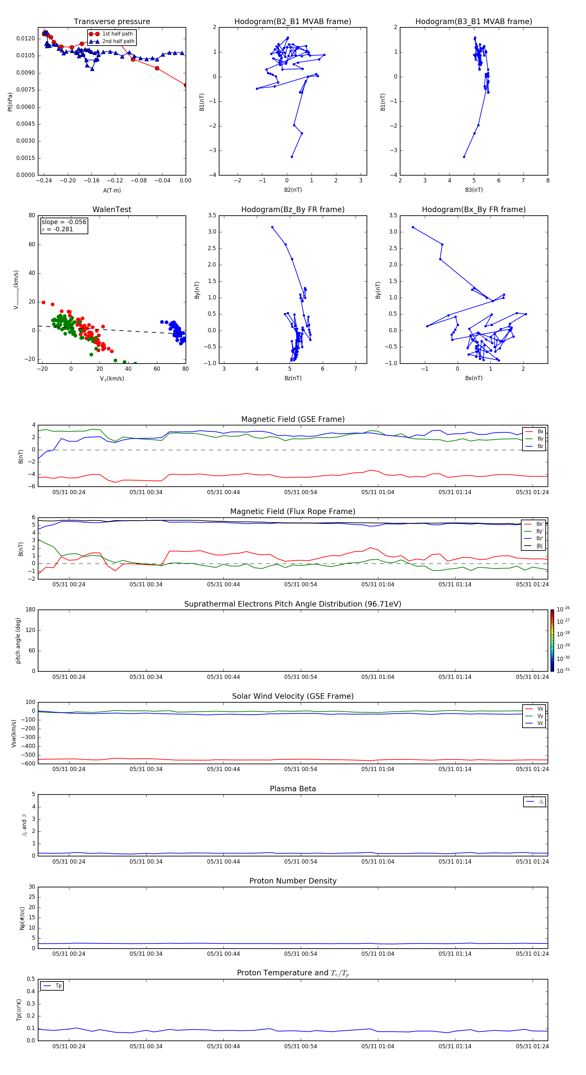The height and width of the screenshot is (1075, 586).
Task: Click B1(nT) label of B2_B1 hodogram
Action: point(202,102)
